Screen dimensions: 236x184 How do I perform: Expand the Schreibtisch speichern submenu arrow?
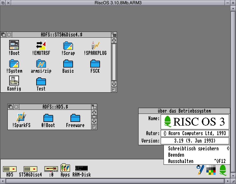pyautogui.click(x=228, y=149)
